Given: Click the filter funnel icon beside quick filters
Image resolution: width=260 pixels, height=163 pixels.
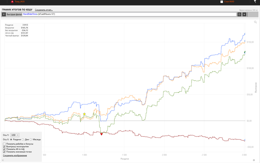Looking at the screenshot, I should point(4,14).
